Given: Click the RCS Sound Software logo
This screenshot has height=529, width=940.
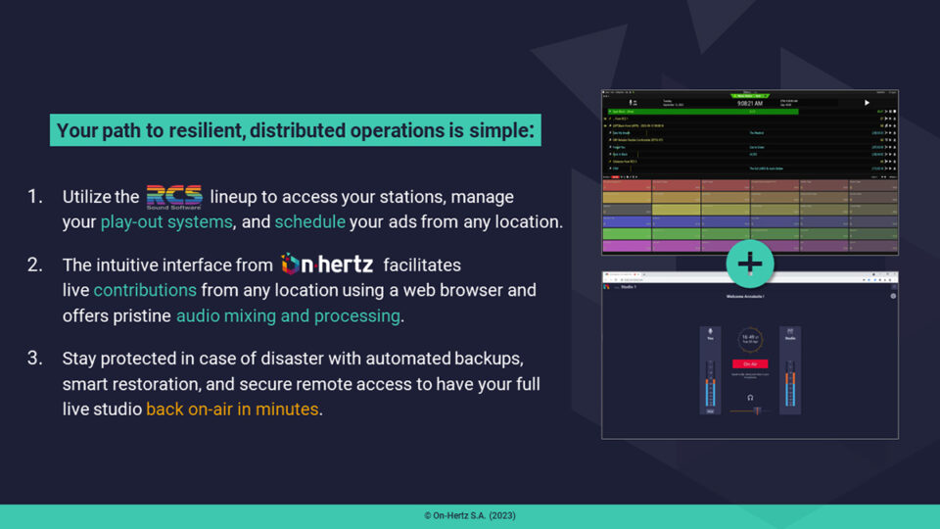Looking at the screenshot, I should (174, 197).
